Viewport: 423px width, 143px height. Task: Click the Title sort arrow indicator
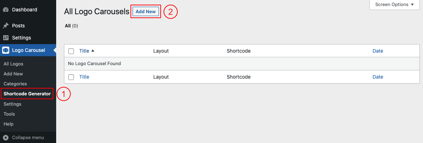click(x=93, y=51)
